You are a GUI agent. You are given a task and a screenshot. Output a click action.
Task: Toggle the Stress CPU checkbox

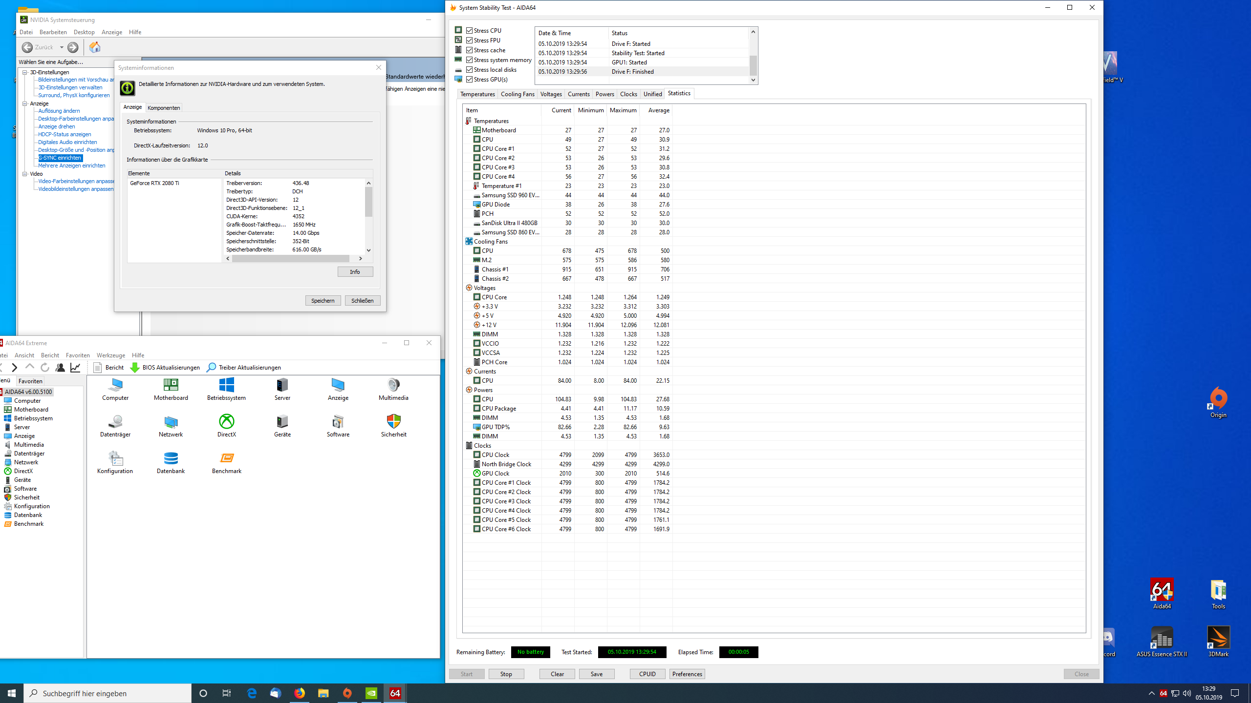click(x=469, y=30)
